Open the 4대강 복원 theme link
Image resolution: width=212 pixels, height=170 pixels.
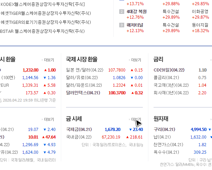(x=137, y=12)
